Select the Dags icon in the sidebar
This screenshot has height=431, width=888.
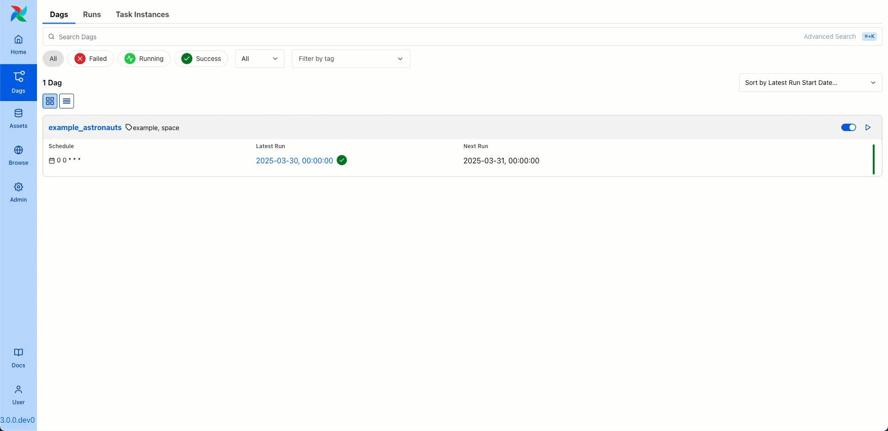click(18, 82)
